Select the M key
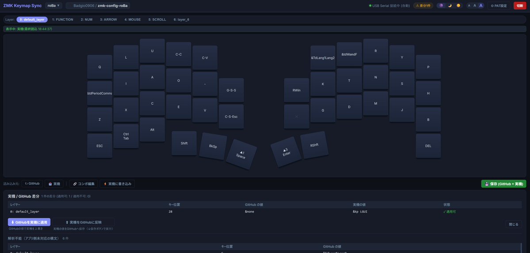This screenshot has height=253, width=530. coord(376,103)
